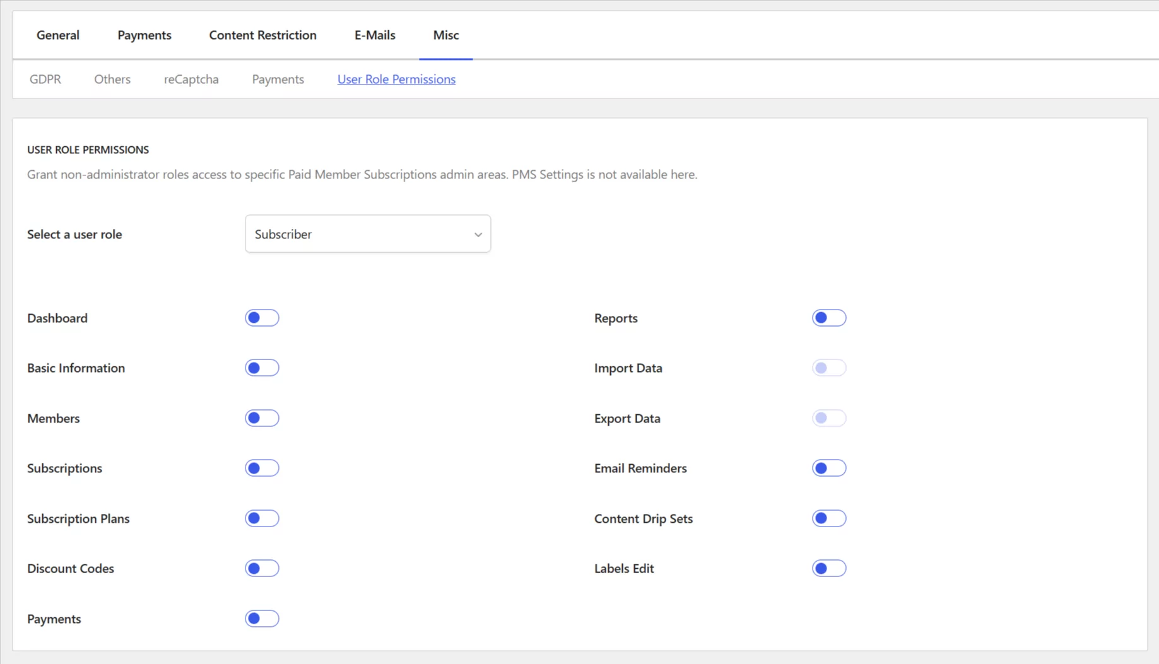This screenshot has height=664, width=1159.
Task: Click the Content Drip Sets label text
Action: tap(644, 518)
